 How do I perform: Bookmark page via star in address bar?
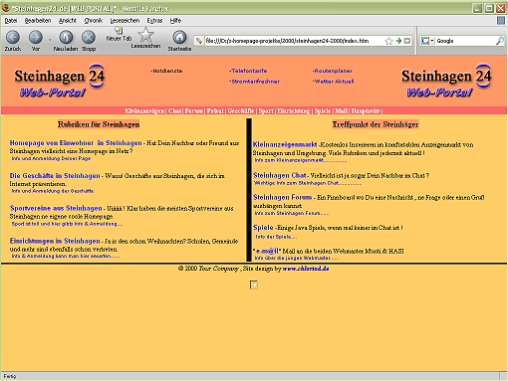tap(388, 41)
